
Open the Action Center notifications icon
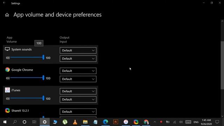[217, 122]
